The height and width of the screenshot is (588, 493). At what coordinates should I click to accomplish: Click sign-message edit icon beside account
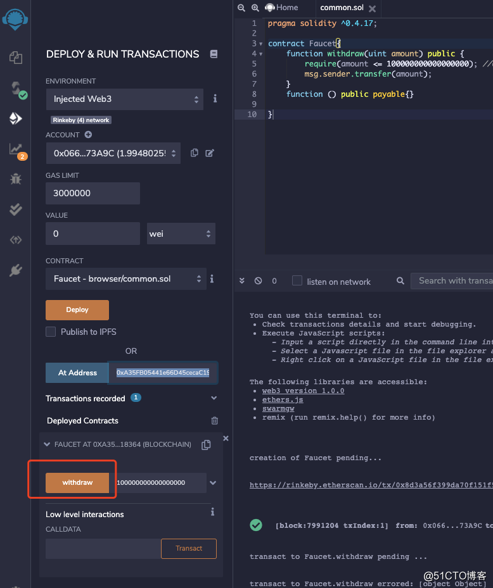coord(210,153)
